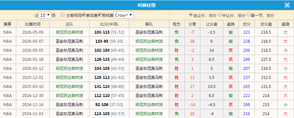Click date 2025-03-10
Image resolution: width=294 pixels, height=118 pixels.
click(33, 87)
